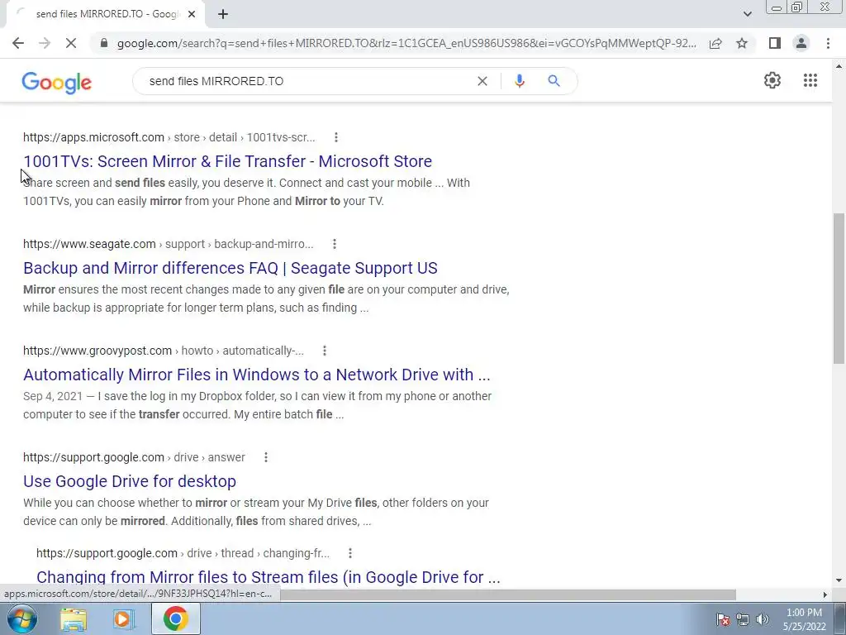Share this page icon in address bar

click(715, 43)
